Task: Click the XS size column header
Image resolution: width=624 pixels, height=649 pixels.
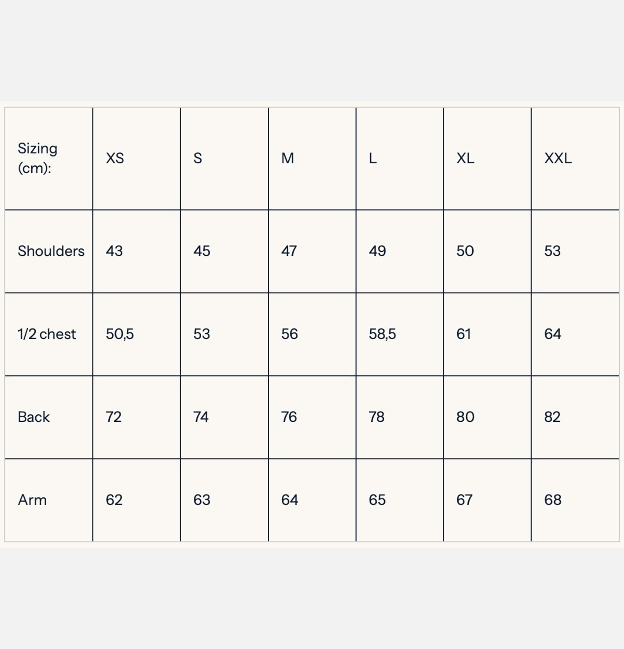Action: pos(115,158)
